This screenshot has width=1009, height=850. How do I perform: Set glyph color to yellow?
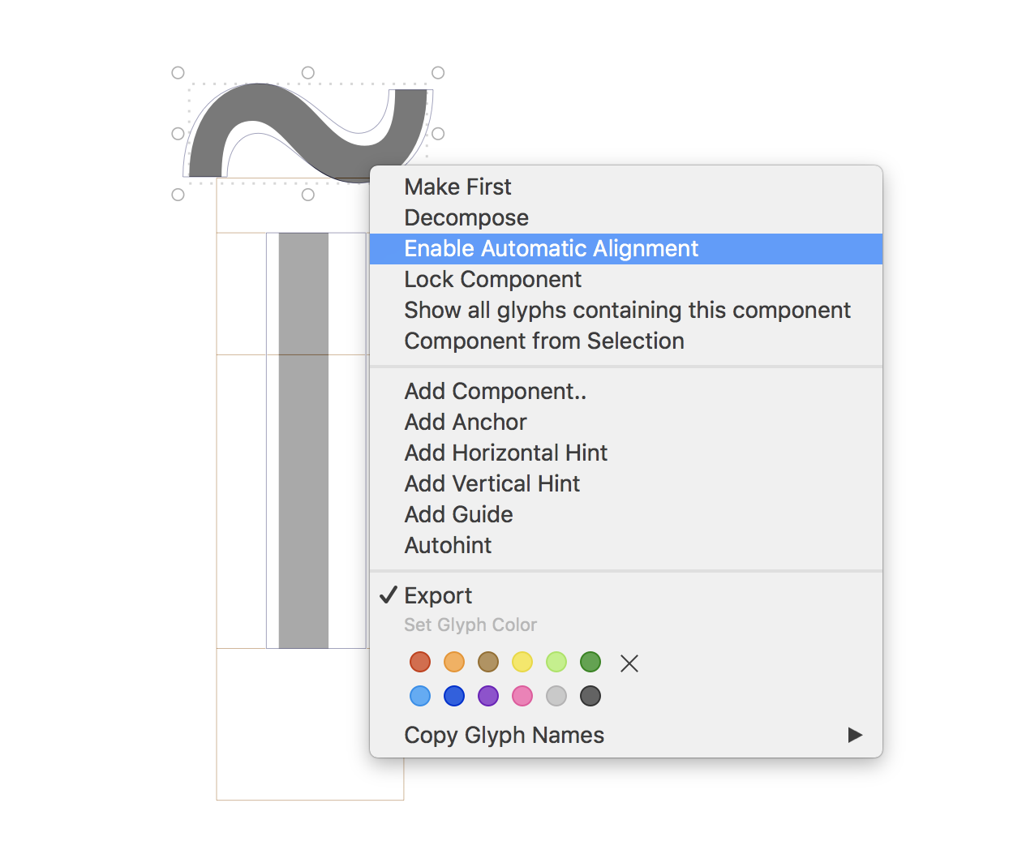[522, 663]
